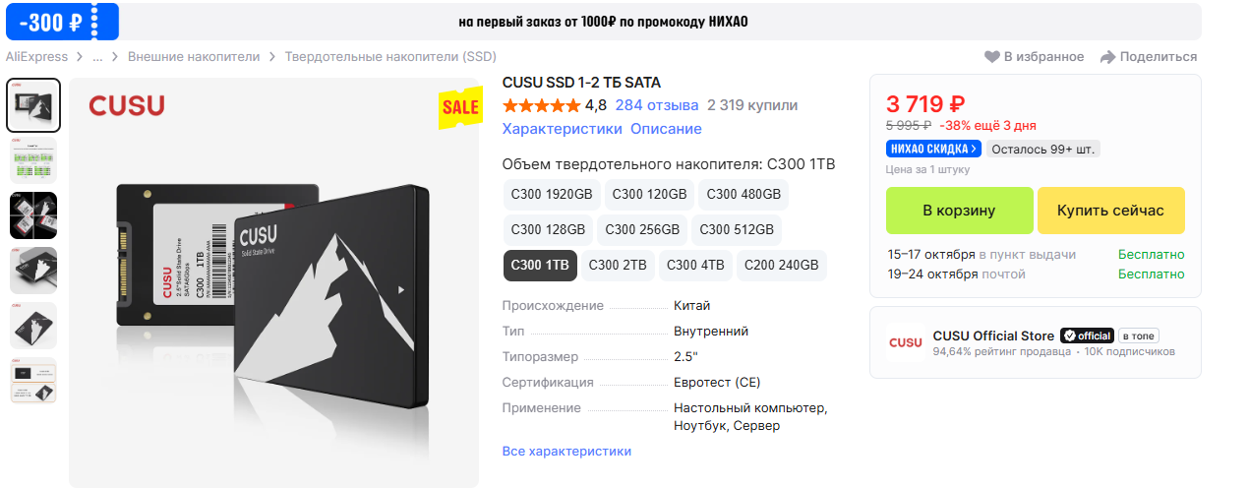Select the C300 1920GB capacity option
This screenshot has height=488, width=1249.
551,194
